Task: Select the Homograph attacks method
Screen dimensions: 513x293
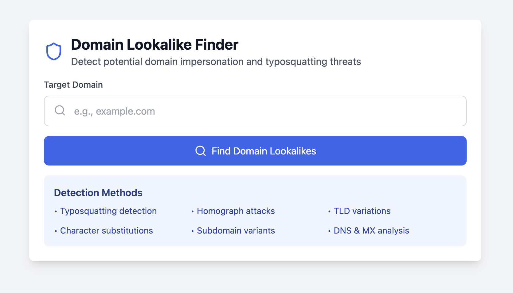Action: click(x=236, y=211)
